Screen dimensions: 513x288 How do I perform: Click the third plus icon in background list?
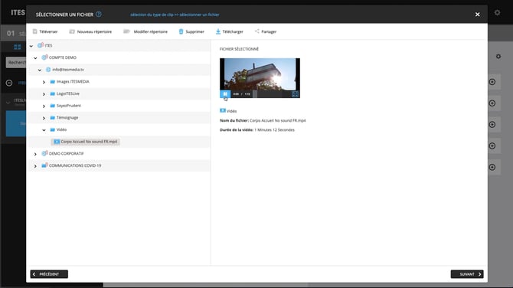click(x=492, y=124)
